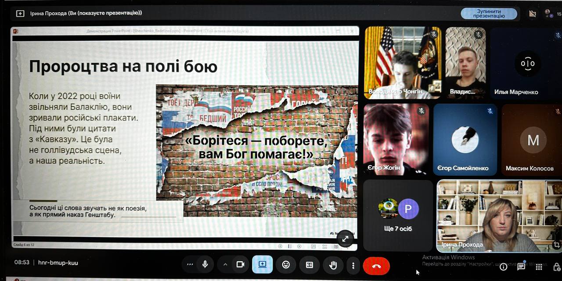
Task: Select Єгор Жогін video tile
Action: 396,139
